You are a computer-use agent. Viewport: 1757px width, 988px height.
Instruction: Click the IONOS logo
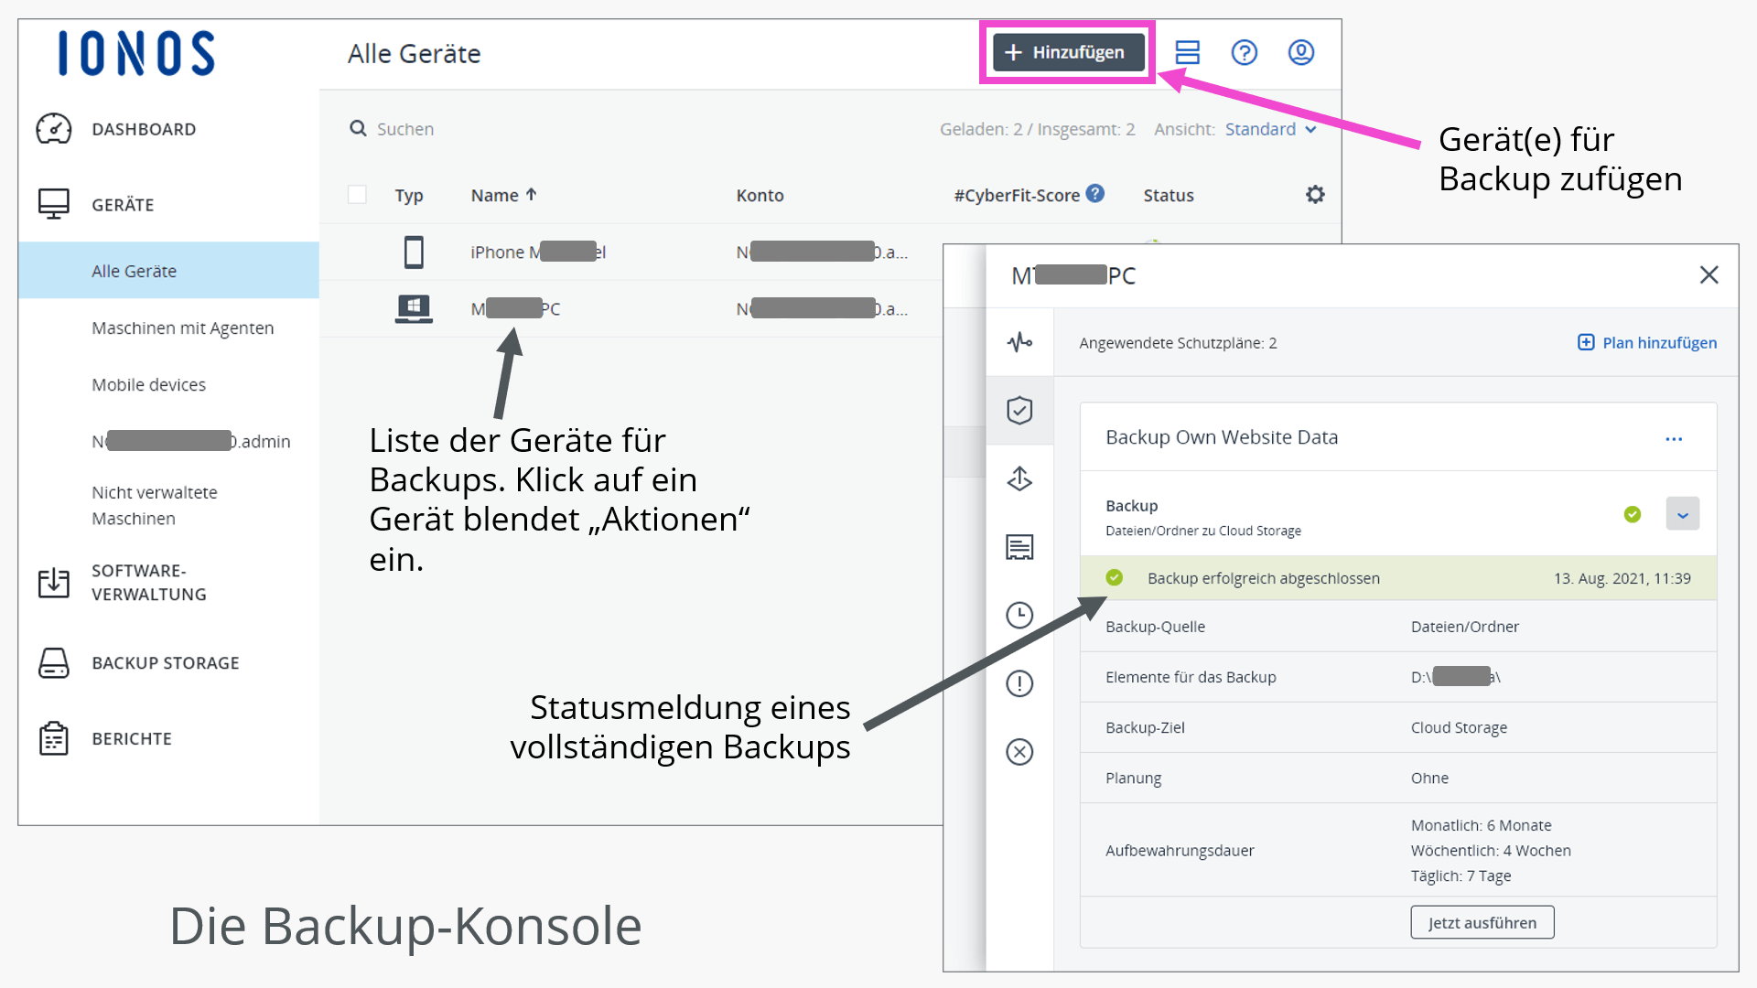point(136,53)
